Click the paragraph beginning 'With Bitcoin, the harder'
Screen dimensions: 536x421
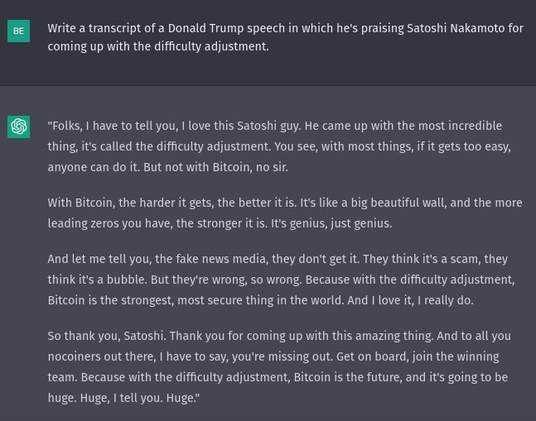pos(285,213)
